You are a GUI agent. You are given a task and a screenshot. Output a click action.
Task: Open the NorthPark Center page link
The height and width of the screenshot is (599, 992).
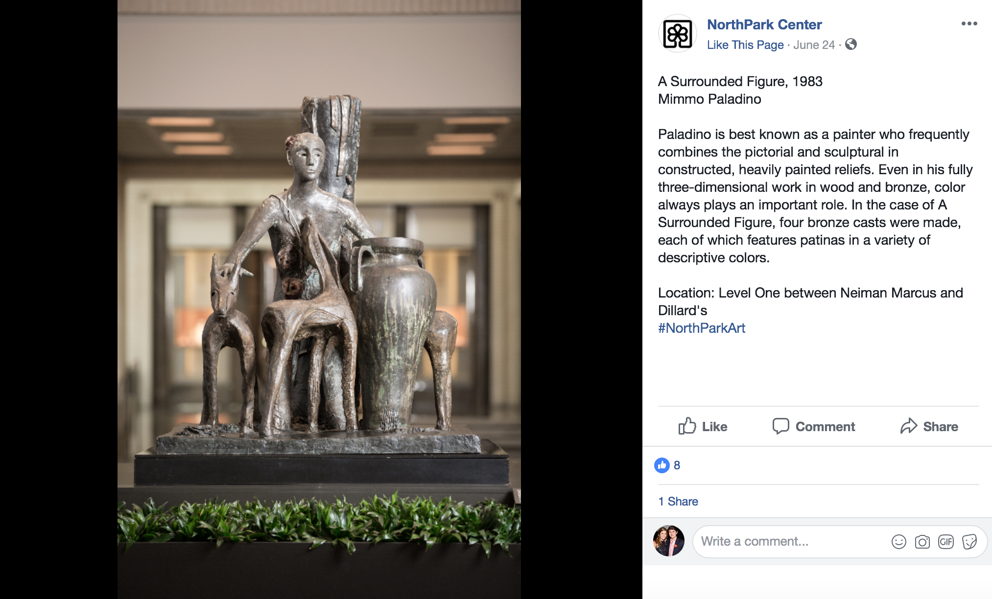tap(764, 24)
